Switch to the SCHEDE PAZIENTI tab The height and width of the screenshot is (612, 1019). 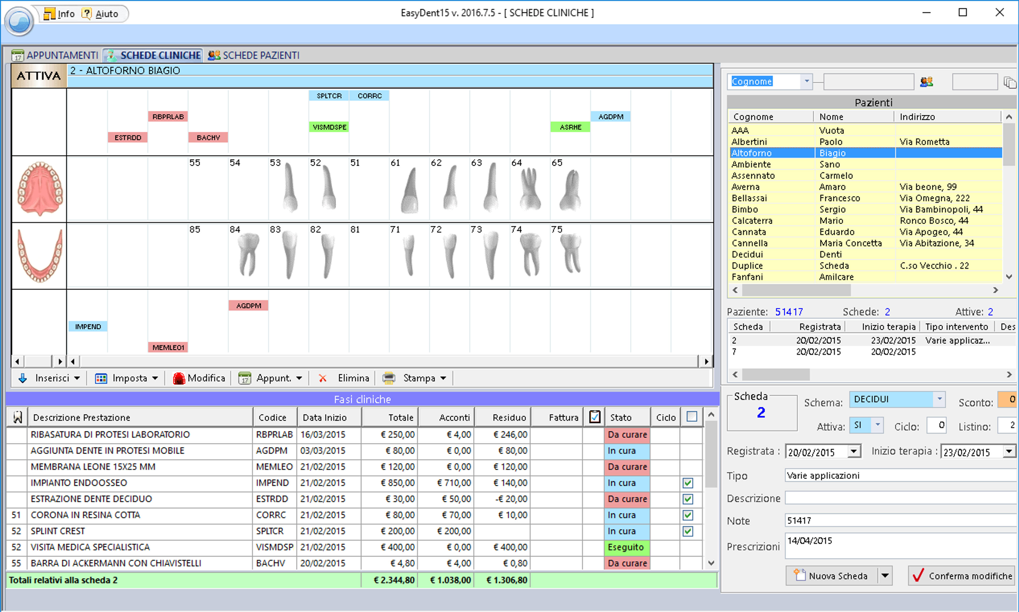click(254, 55)
